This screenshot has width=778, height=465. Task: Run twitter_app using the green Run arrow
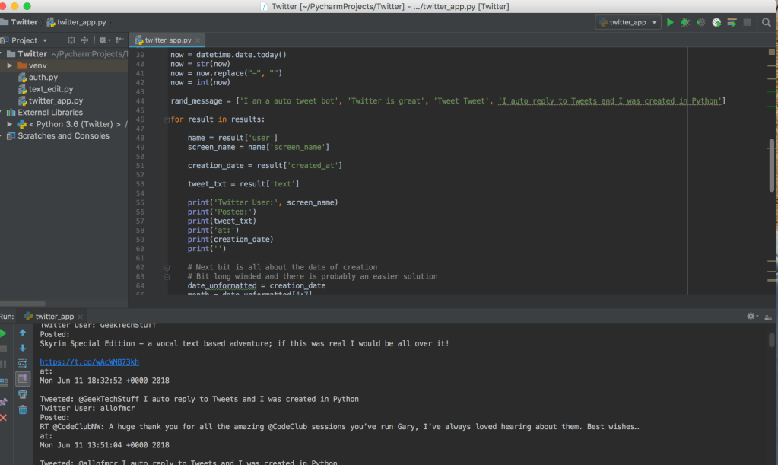[670, 22]
